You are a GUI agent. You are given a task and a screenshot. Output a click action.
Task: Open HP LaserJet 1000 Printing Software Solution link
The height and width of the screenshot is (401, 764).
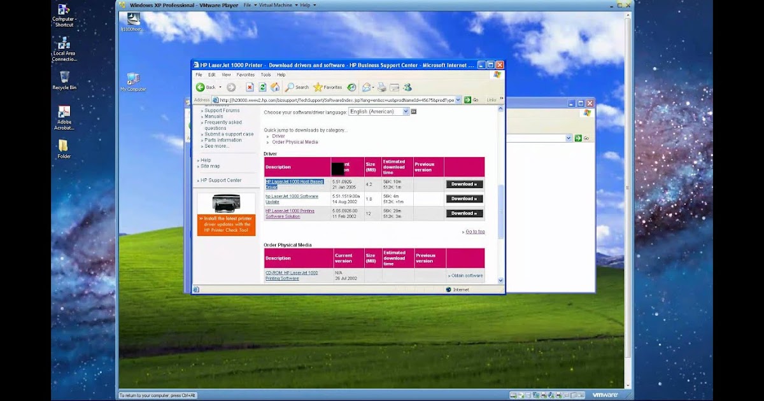(x=290, y=213)
